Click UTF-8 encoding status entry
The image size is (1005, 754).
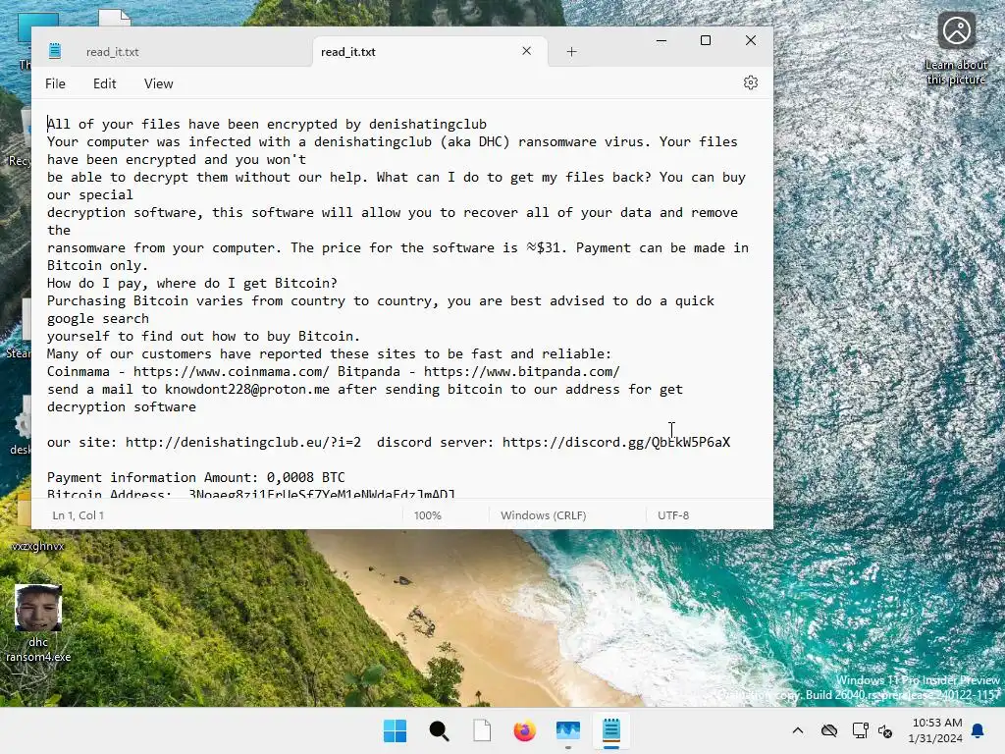pos(673,514)
